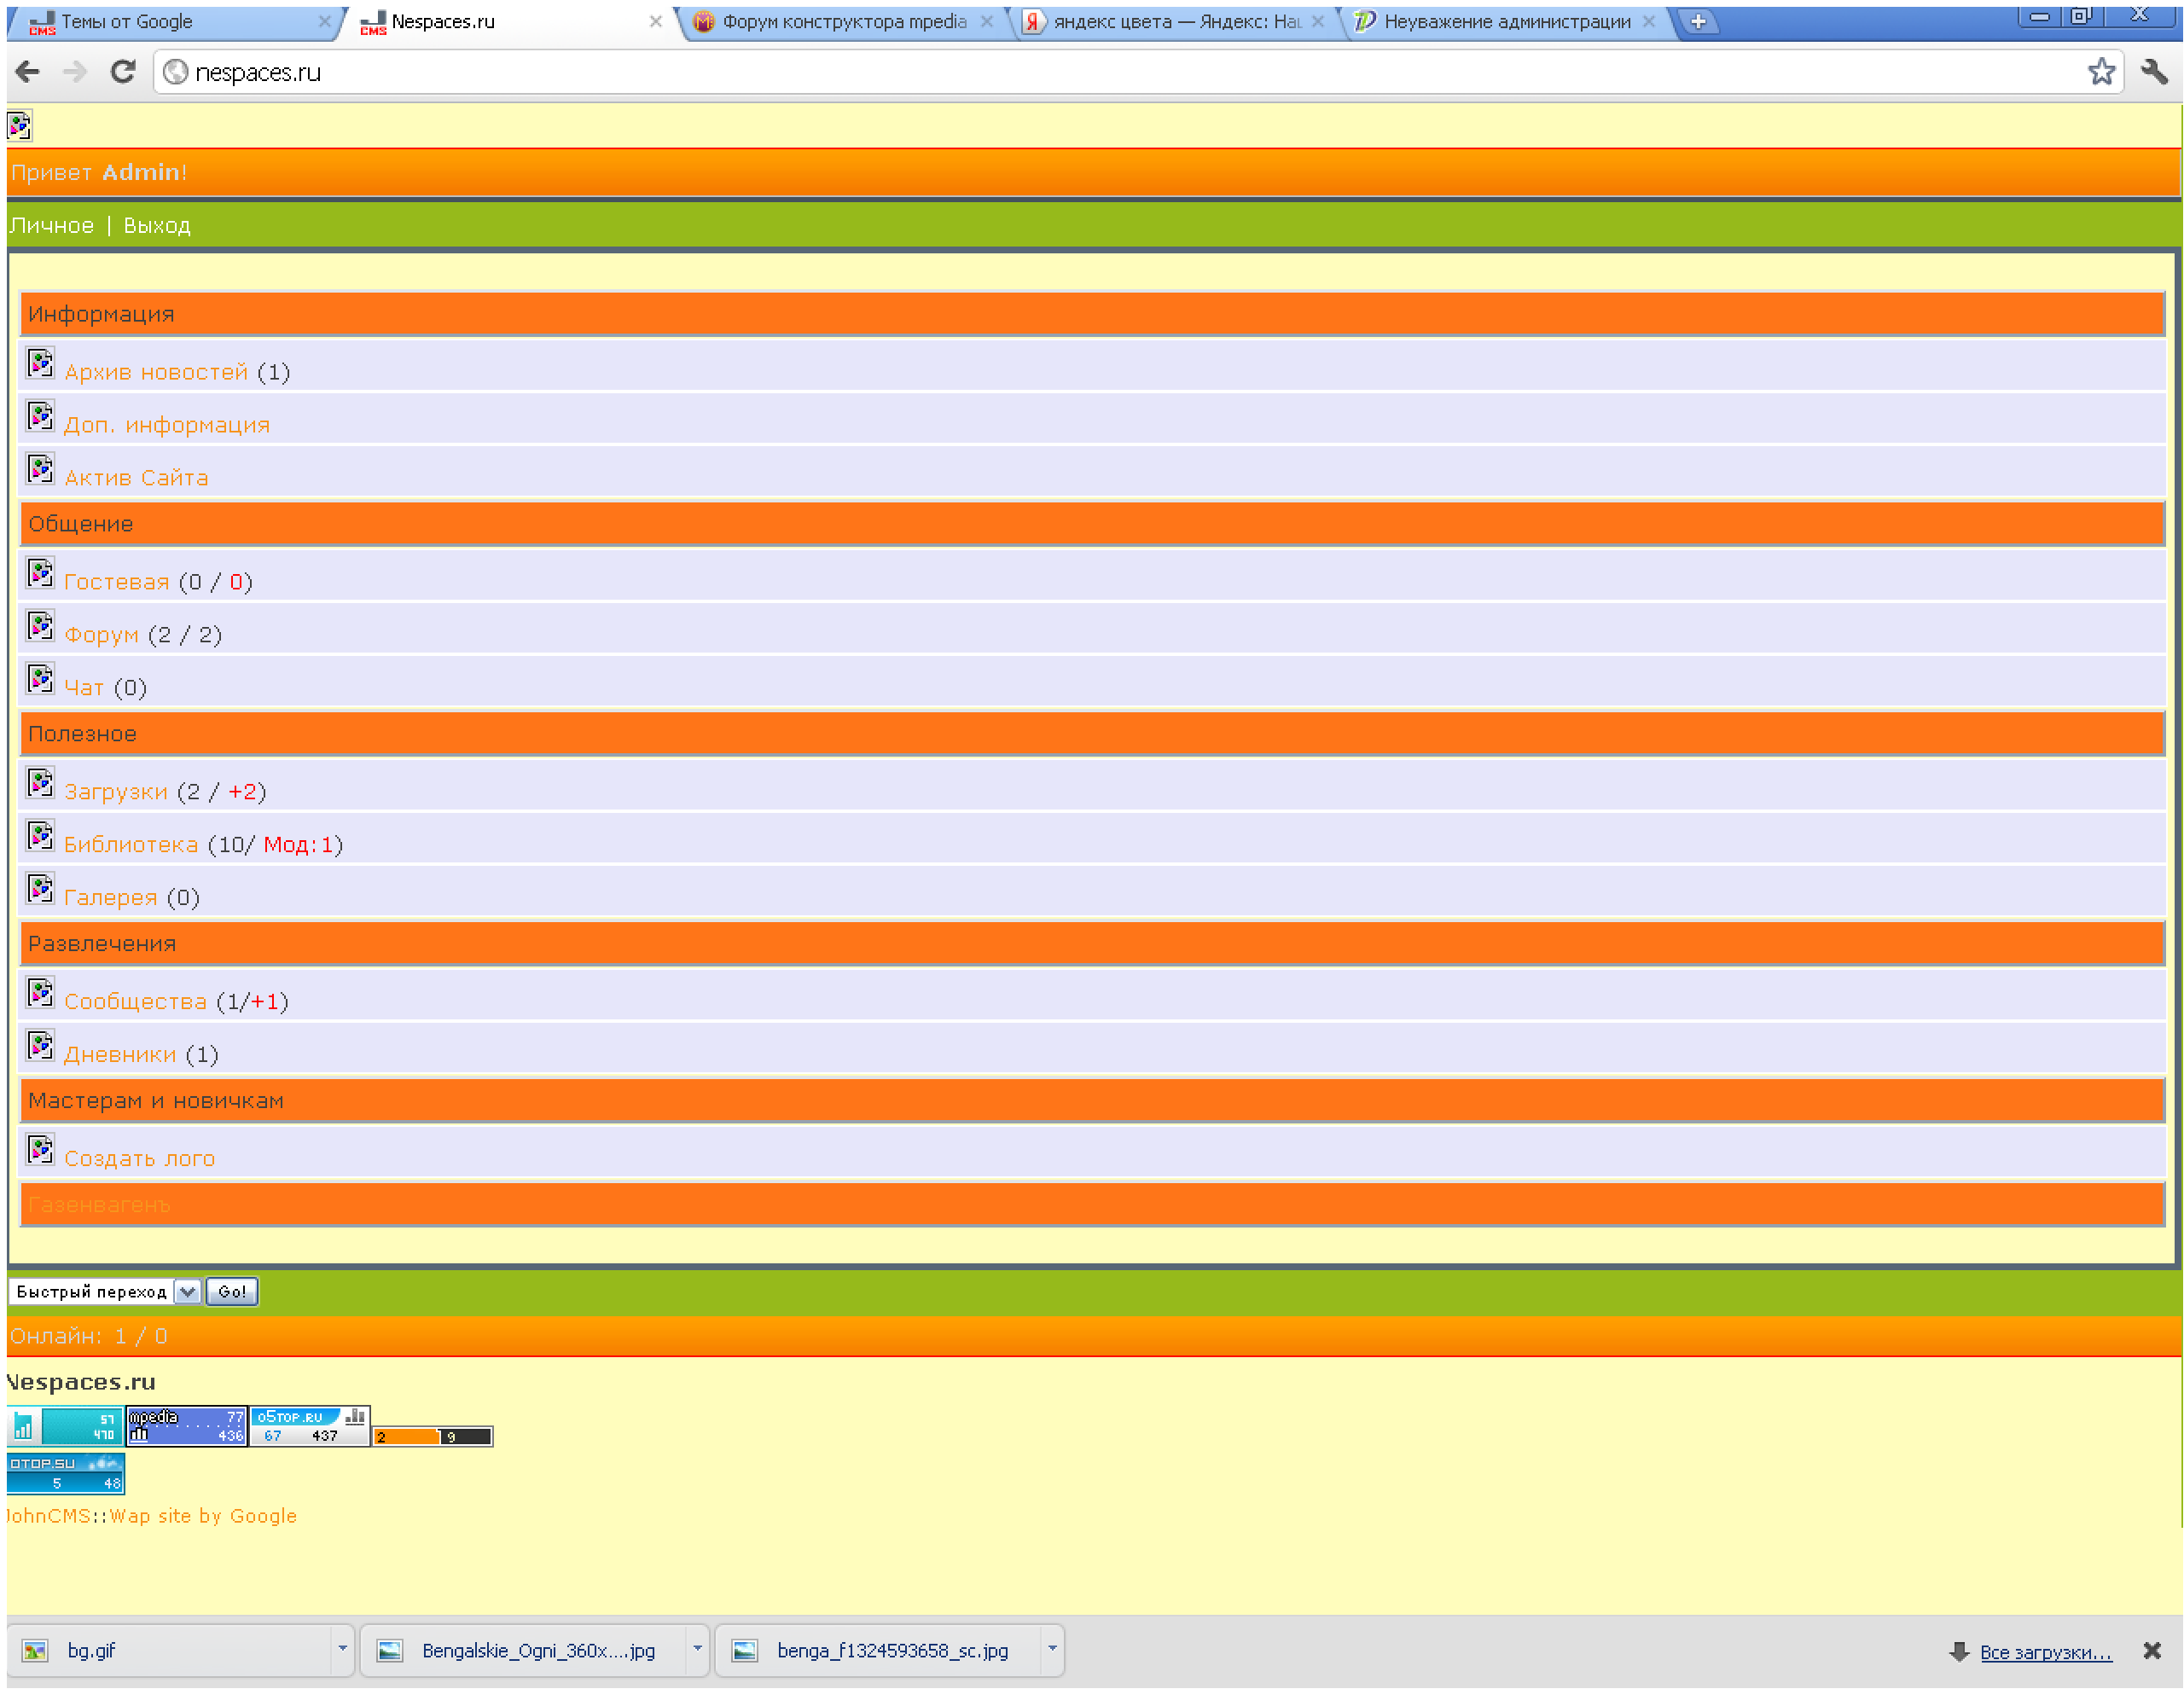Click the otop.su counter badge
Screen dimensions: 2184x1689
65,1473
